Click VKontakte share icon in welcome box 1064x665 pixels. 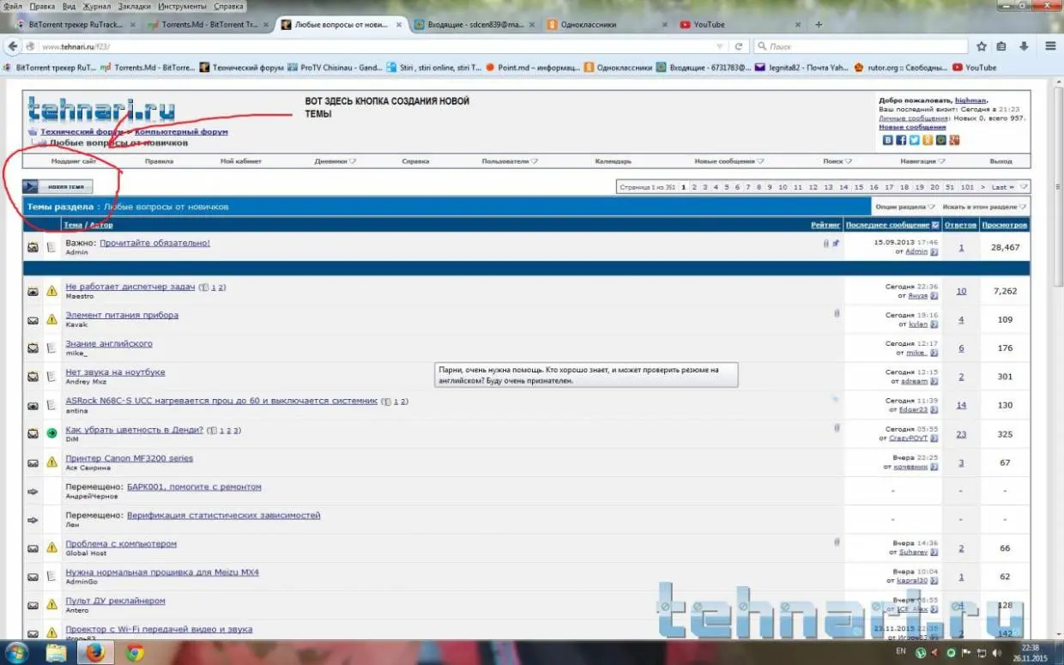888,140
